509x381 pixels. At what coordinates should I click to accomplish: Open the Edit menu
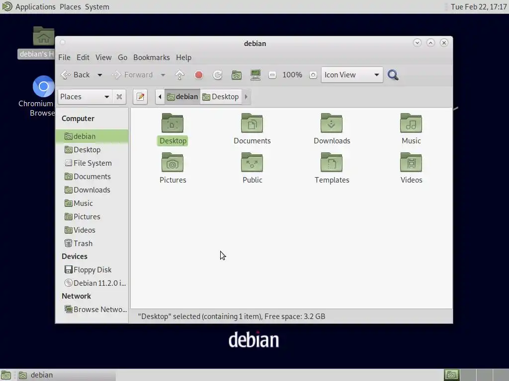click(x=83, y=58)
